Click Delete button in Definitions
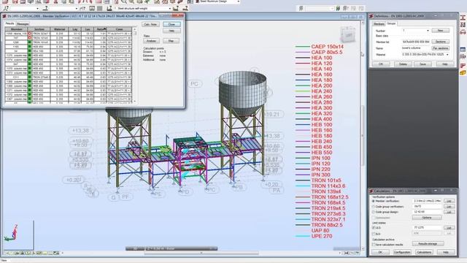The height and width of the screenshot is (263, 467). [x=403, y=64]
